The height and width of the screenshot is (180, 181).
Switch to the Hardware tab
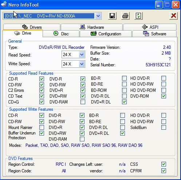point(92,27)
